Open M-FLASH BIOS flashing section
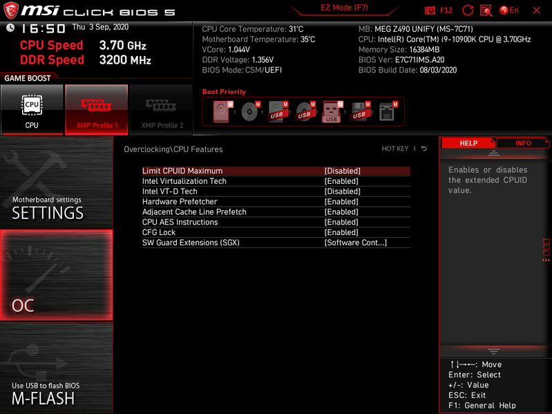The height and width of the screenshot is (414, 552). click(57, 368)
